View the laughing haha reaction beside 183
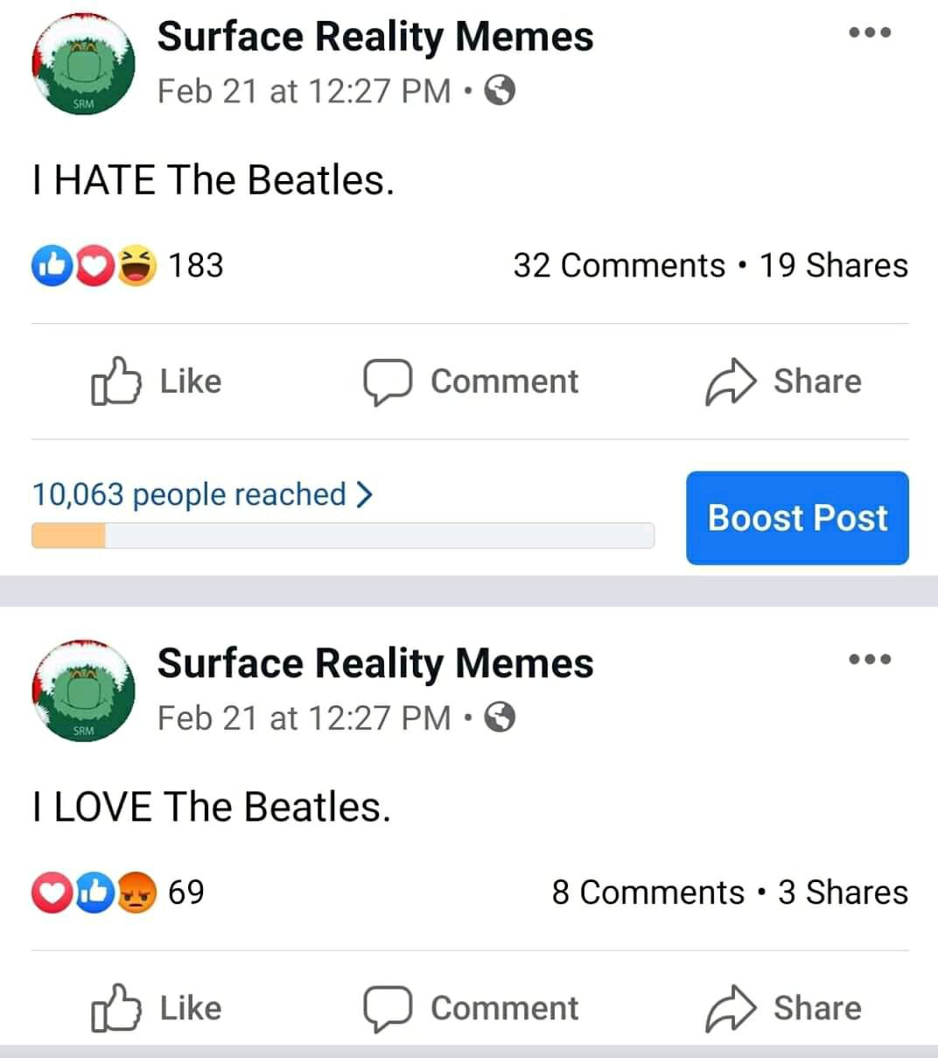This screenshot has height=1058, width=938. pos(136,266)
